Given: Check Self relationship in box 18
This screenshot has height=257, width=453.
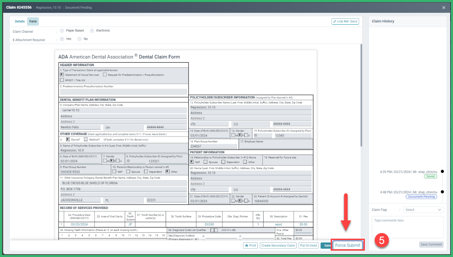Looking at the screenshot, I should coord(192,161).
